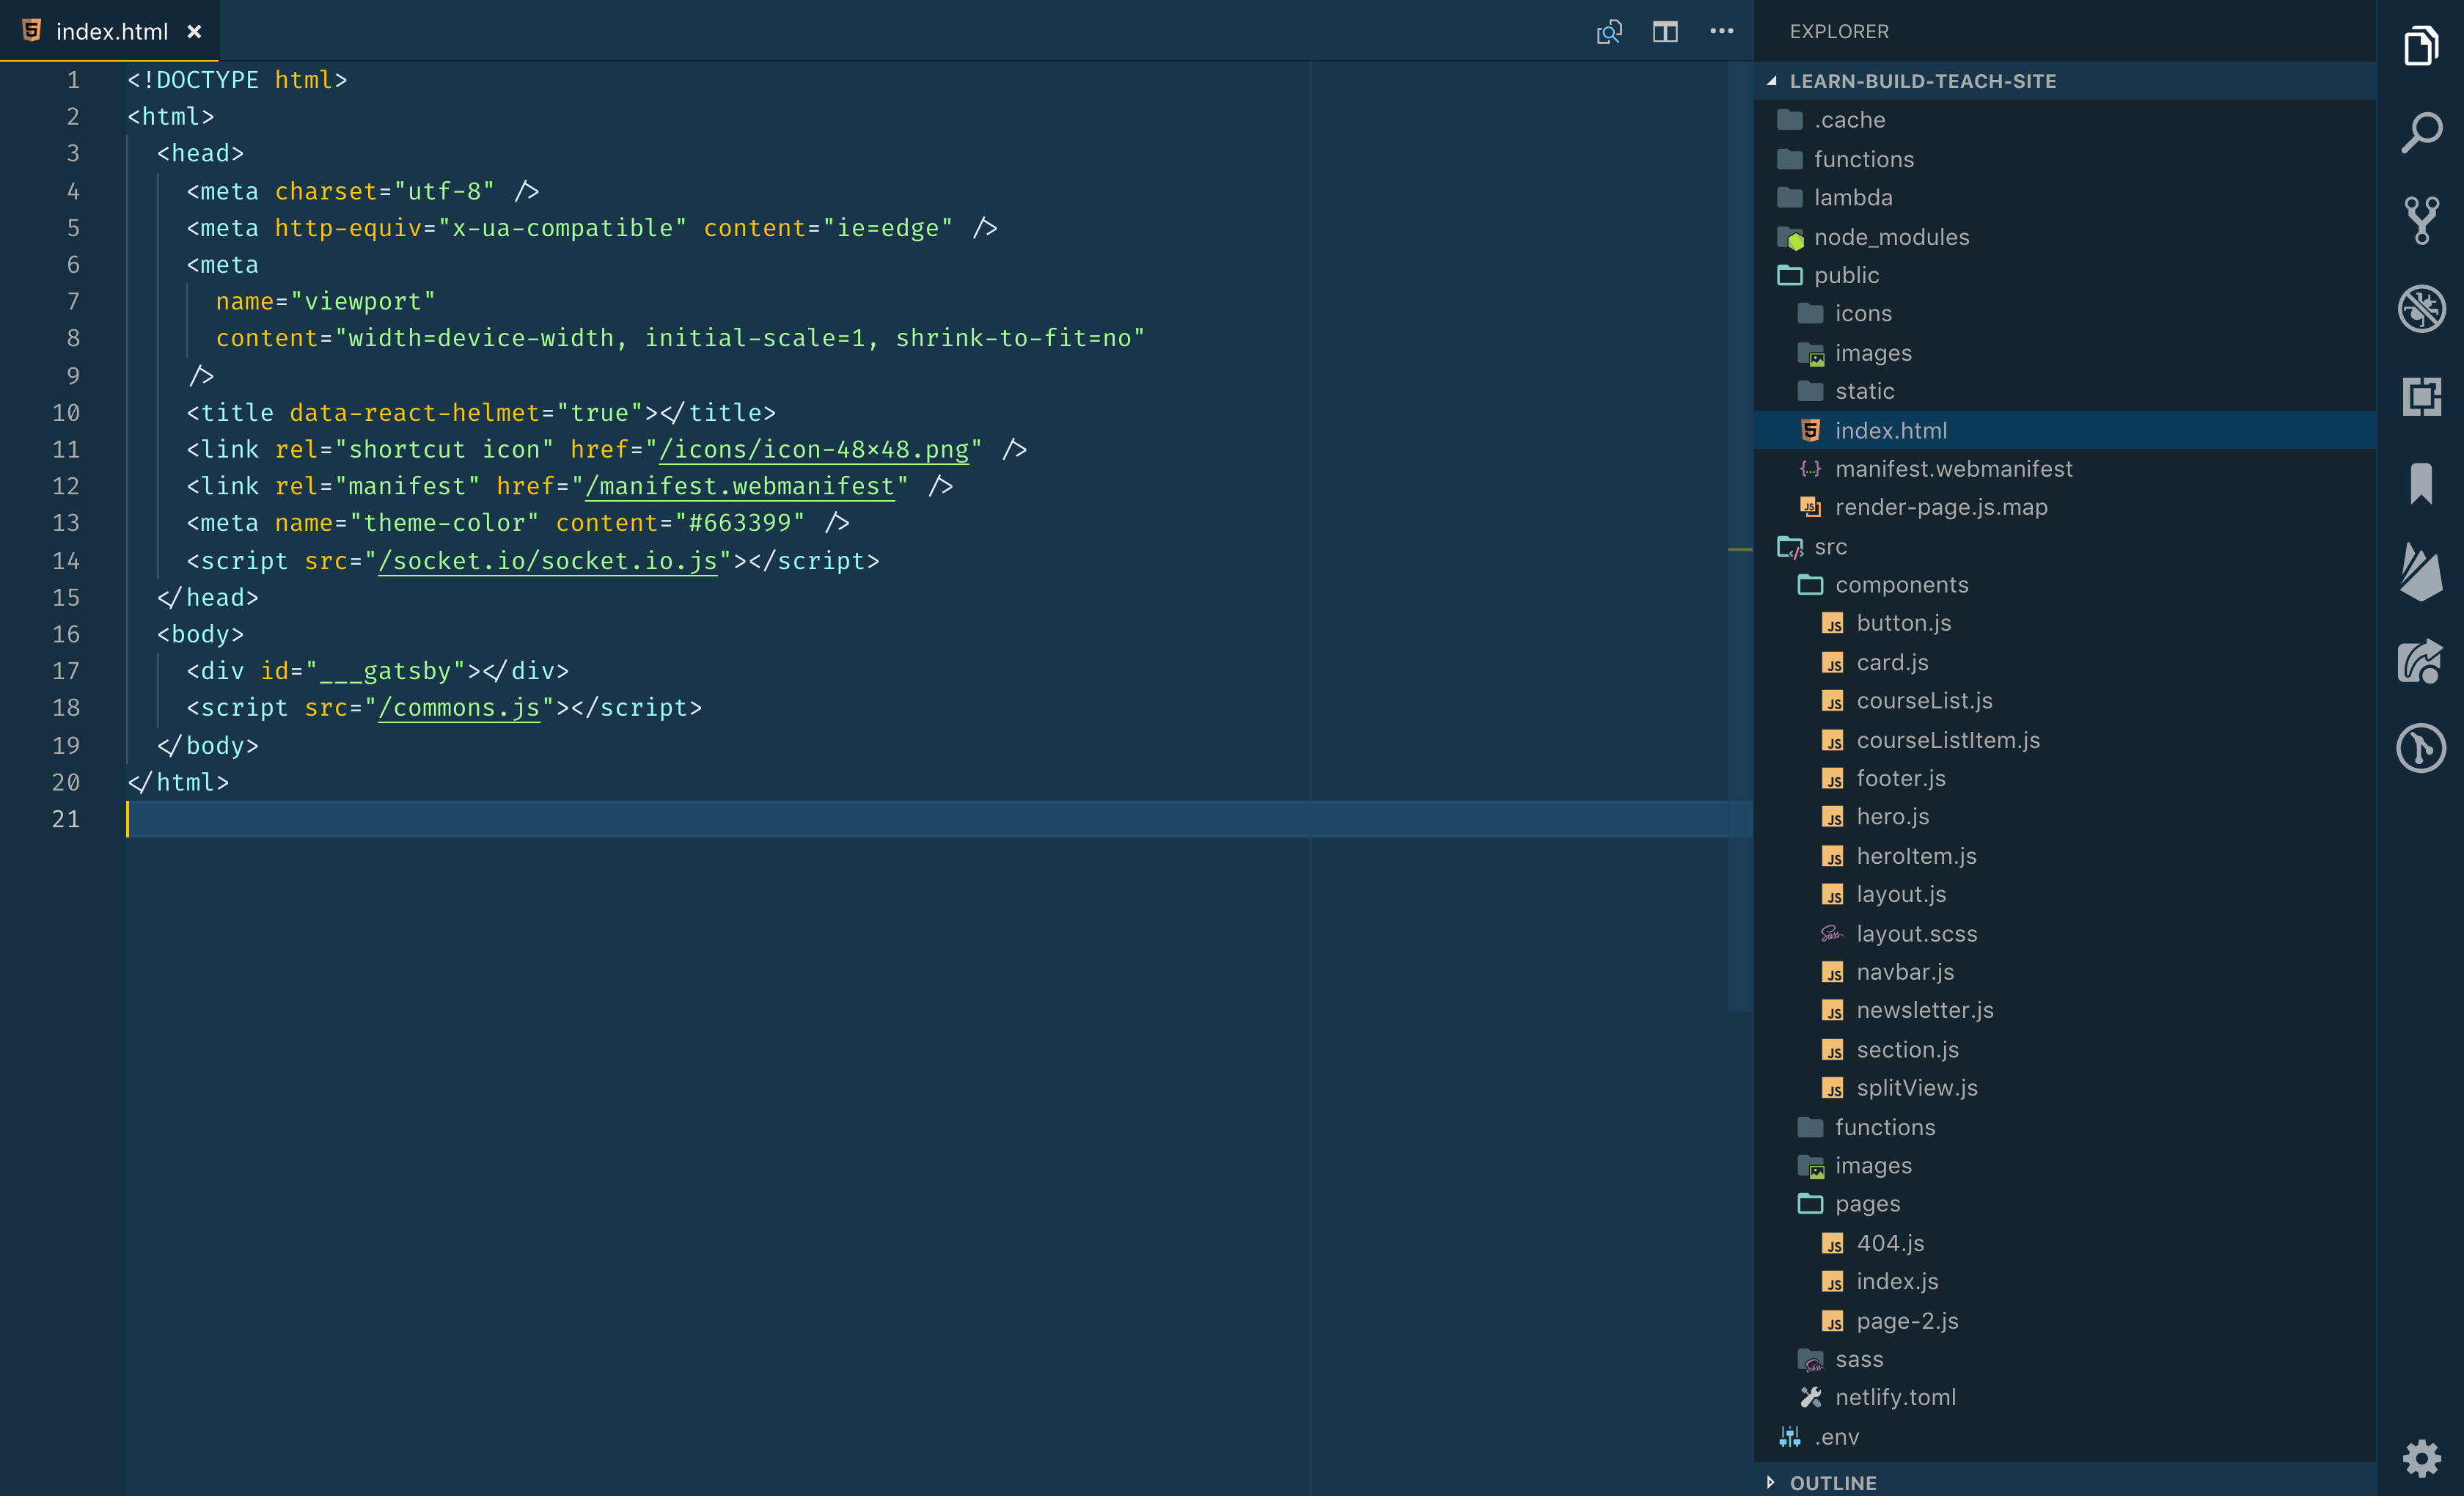Screen dimensions: 2464x1496
Task: Collapse the components folder
Action: (2065, 584)
